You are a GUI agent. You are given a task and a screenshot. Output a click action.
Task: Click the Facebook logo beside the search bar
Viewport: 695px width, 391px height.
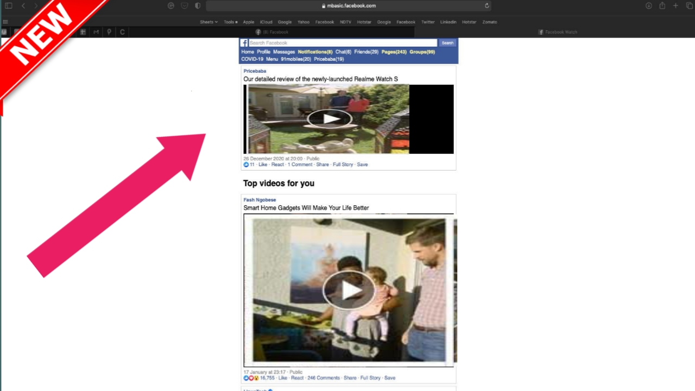244,43
